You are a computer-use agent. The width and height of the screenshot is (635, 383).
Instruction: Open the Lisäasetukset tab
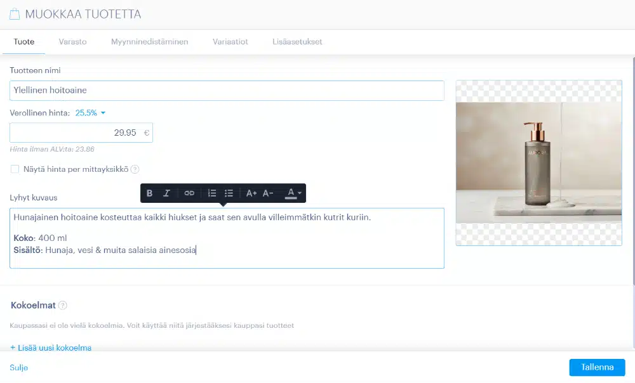click(297, 41)
